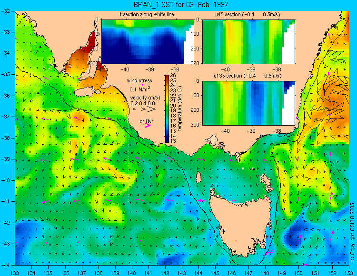This screenshot has height=276, width=357.
Task: Click the 'temperature (deg C)' color bar label
Action: tap(180, 108)
